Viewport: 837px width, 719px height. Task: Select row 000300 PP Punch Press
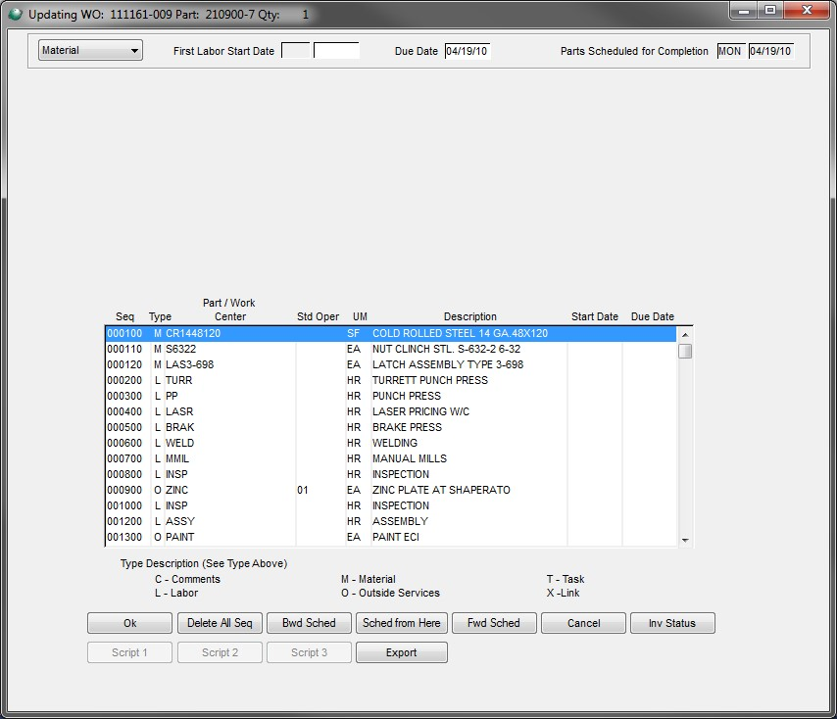pos(391,396)
